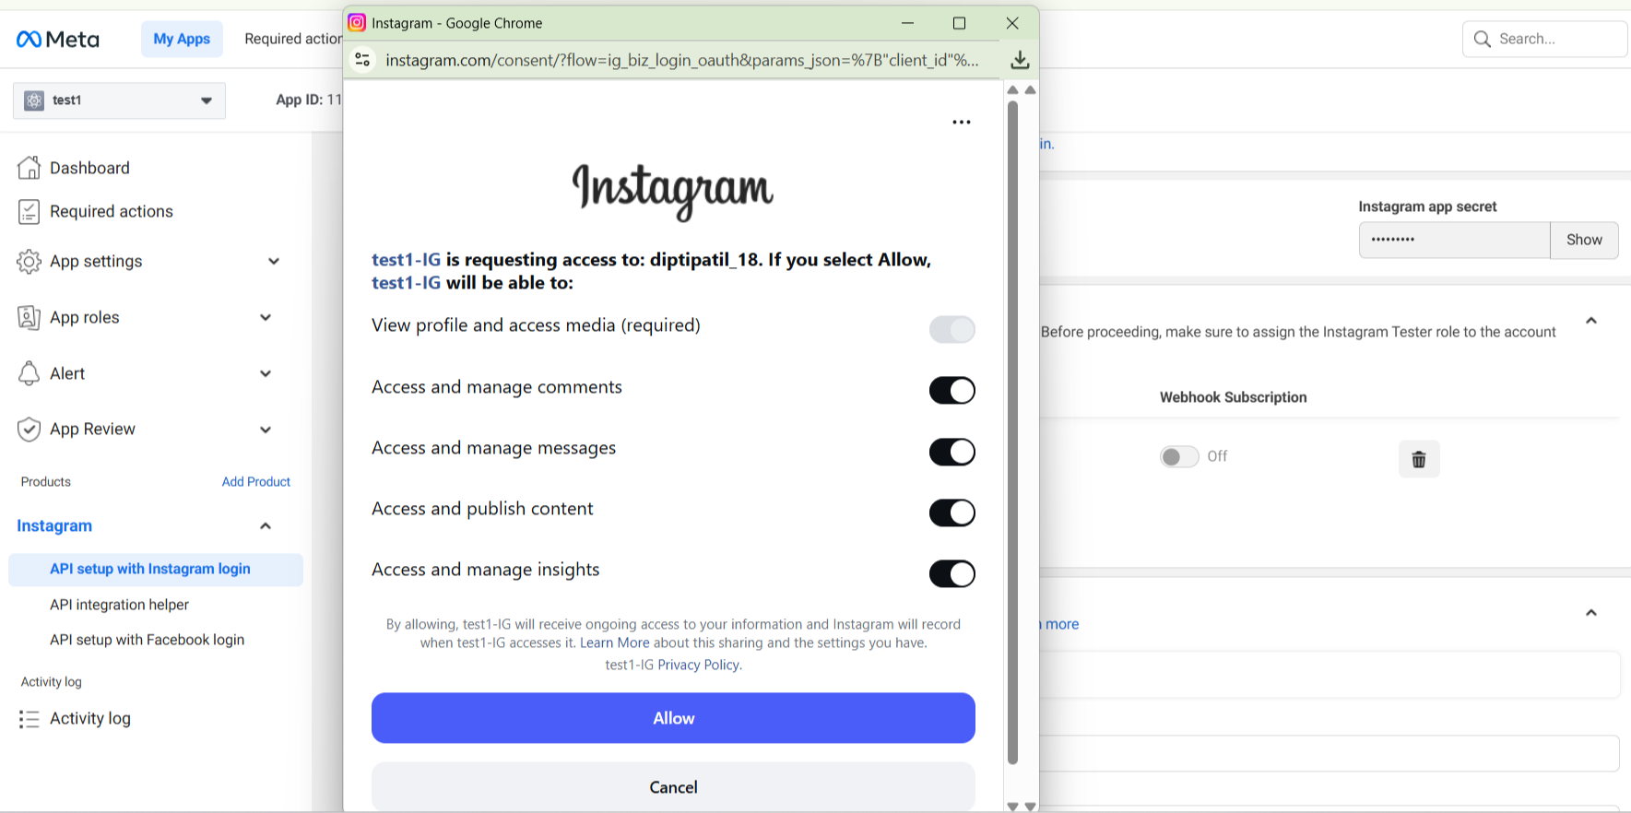Screen dimensions: 1631x813
Task: Click the site information icon in address bar
Action: tap(362, 60)
